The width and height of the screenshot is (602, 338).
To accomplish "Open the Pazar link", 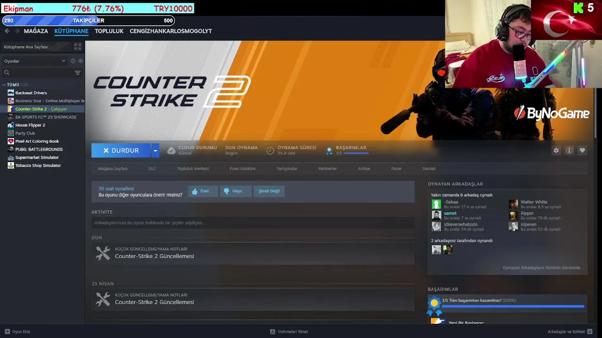I will [x=396, y=169].
